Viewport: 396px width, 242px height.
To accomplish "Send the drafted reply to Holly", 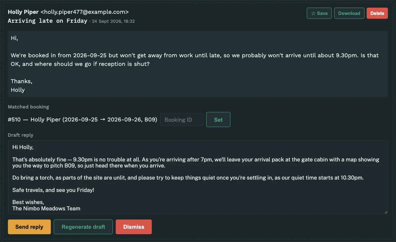I will (29, 227).
